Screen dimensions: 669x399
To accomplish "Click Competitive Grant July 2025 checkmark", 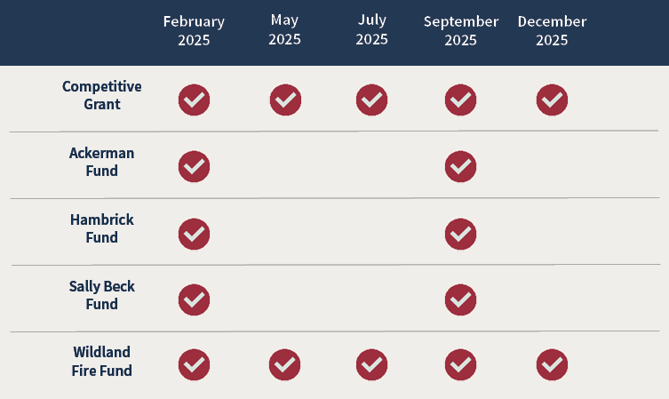I will click(372, 100).
